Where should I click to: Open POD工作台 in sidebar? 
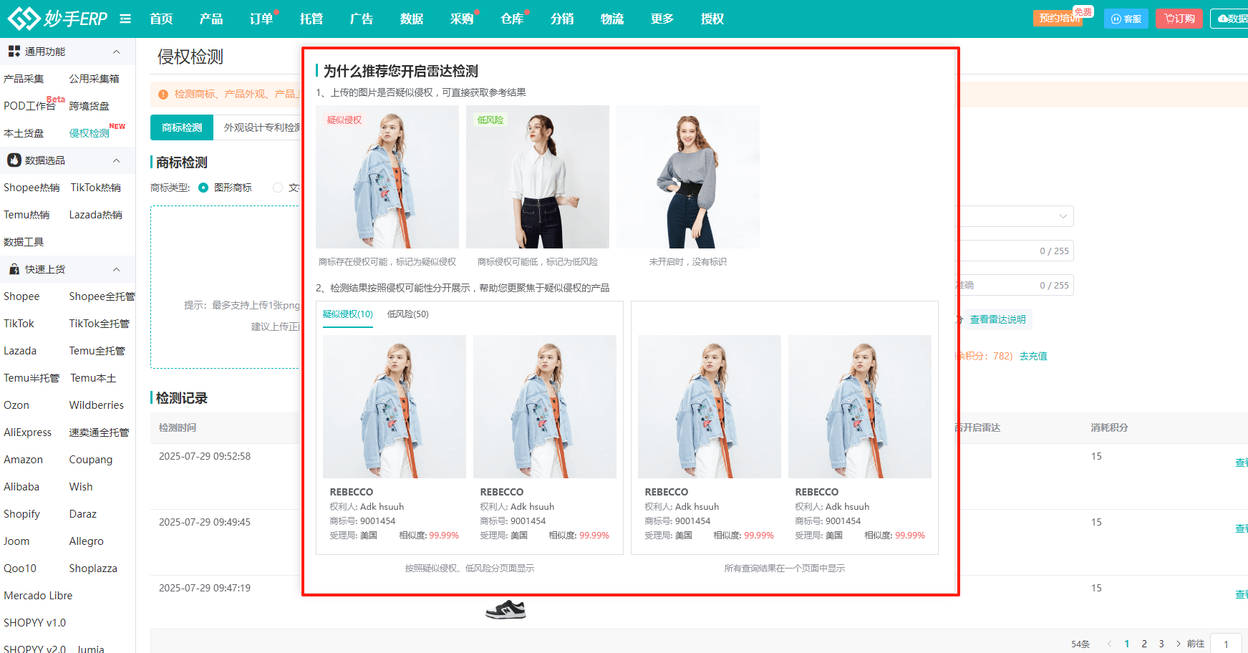click(29, 106)
